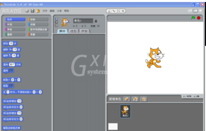Open the 分享 menu
This screenshot has height=131, width=206.
pyautogui.click(x=59, y=11)
